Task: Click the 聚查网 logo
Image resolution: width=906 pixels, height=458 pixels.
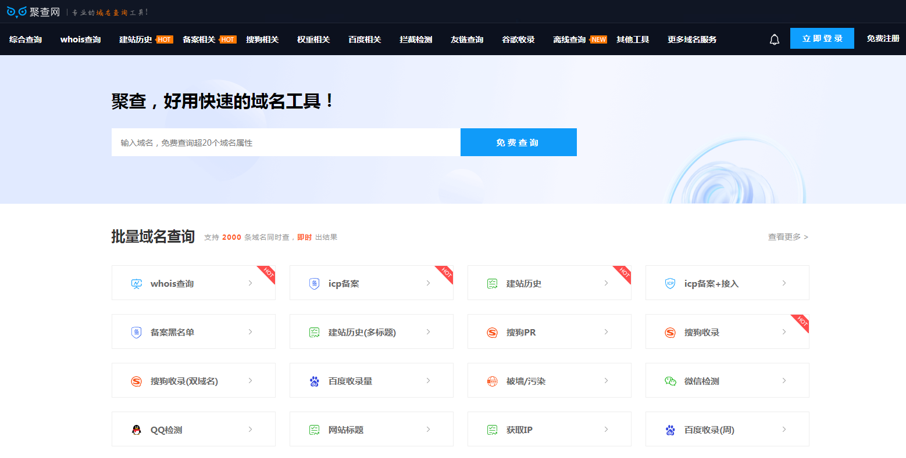Action: (34, 12)
